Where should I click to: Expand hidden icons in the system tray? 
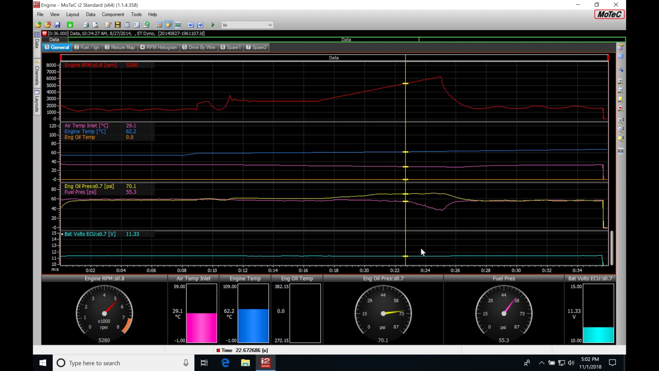pos(542,363)
